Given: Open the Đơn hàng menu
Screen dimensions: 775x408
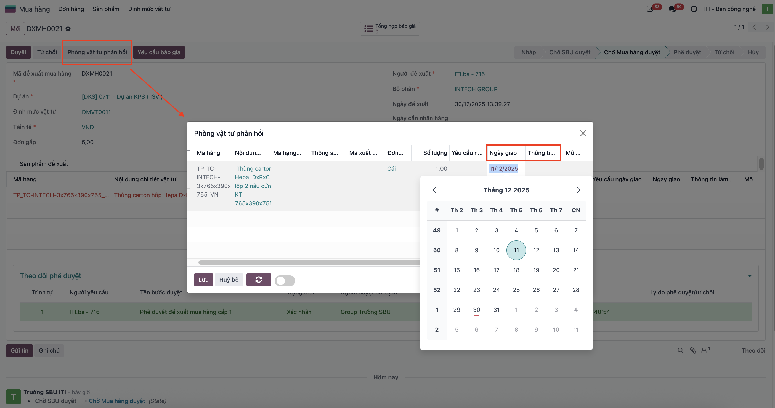Looking at the screenshot, I should click(x=71, y=9).
